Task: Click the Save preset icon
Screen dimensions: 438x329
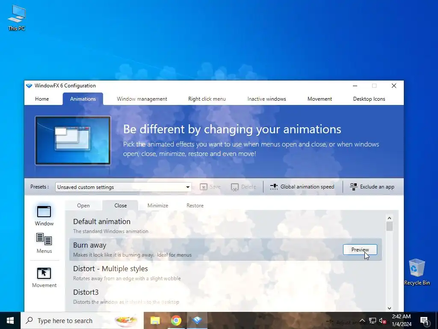Action: tap(203, 187)
